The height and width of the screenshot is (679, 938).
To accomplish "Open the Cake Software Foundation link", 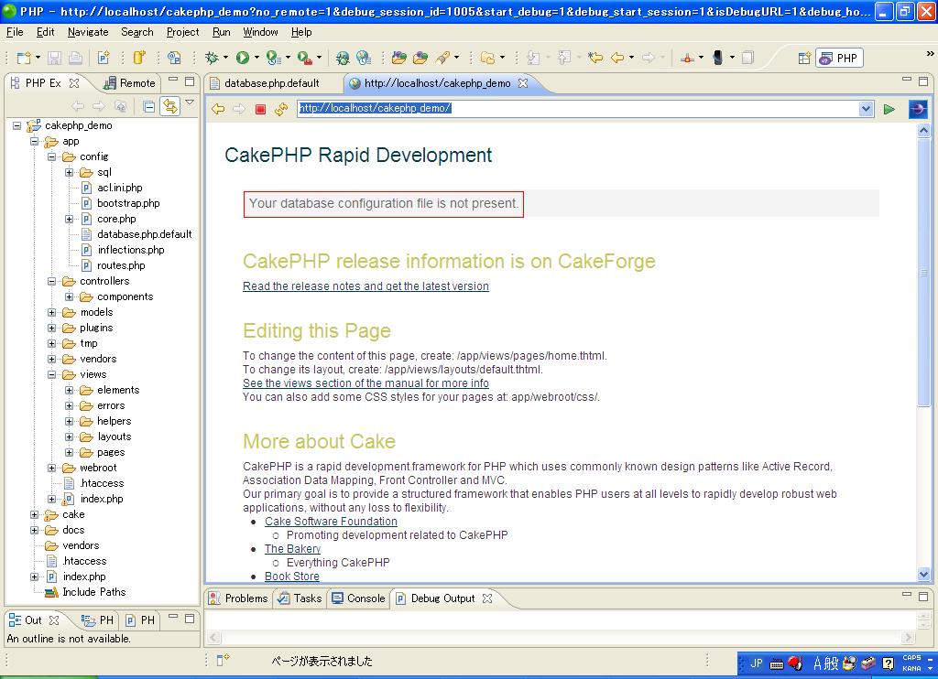I will (331, 522).
